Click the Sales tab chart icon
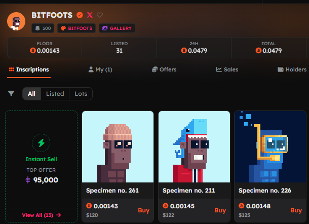 point(219,69)
